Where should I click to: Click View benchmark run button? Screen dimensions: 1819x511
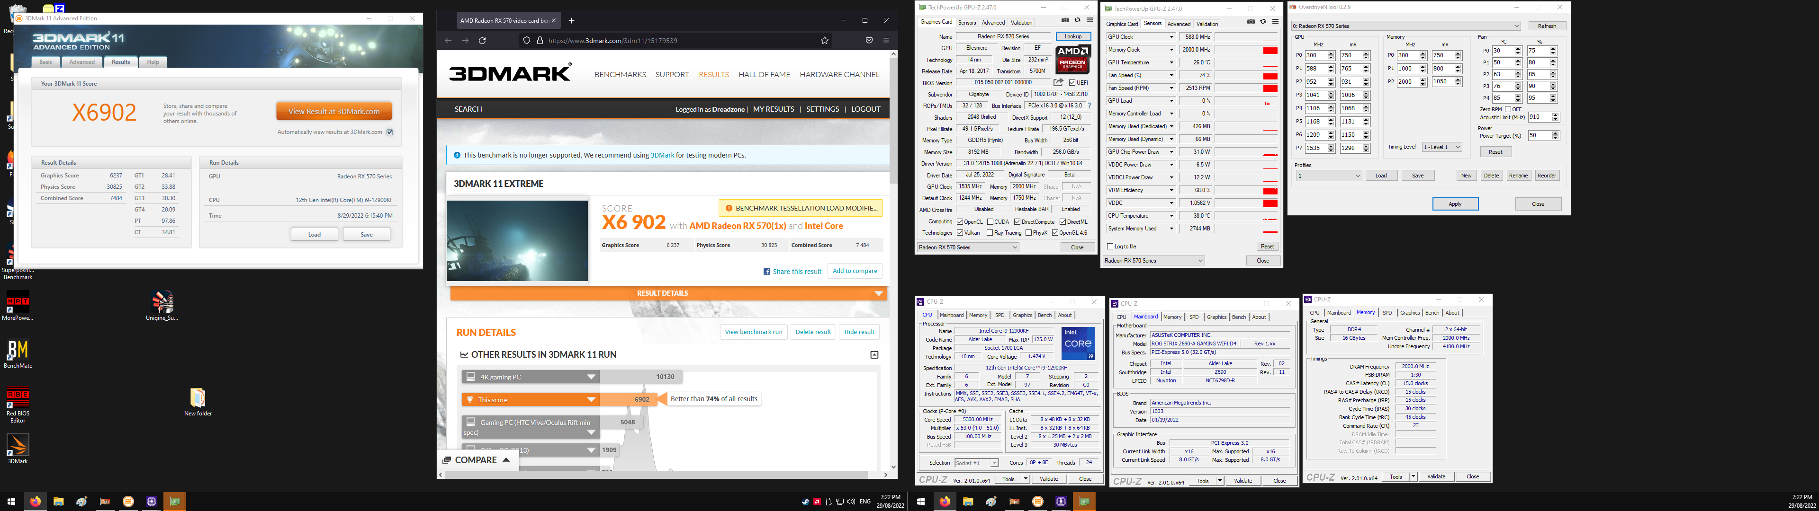click(x=754, y=332)
